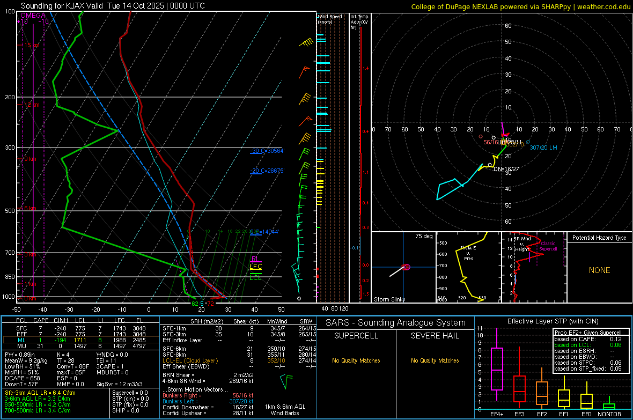Click the PW = 0.89in value

coord(20,355)
